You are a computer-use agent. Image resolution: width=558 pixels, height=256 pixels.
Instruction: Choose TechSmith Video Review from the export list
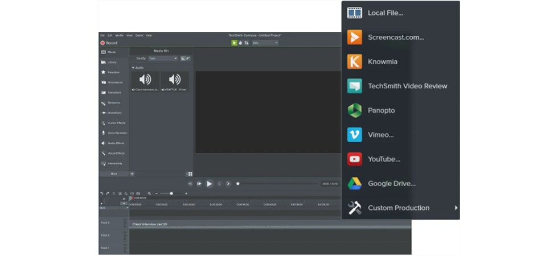point(401,86)
